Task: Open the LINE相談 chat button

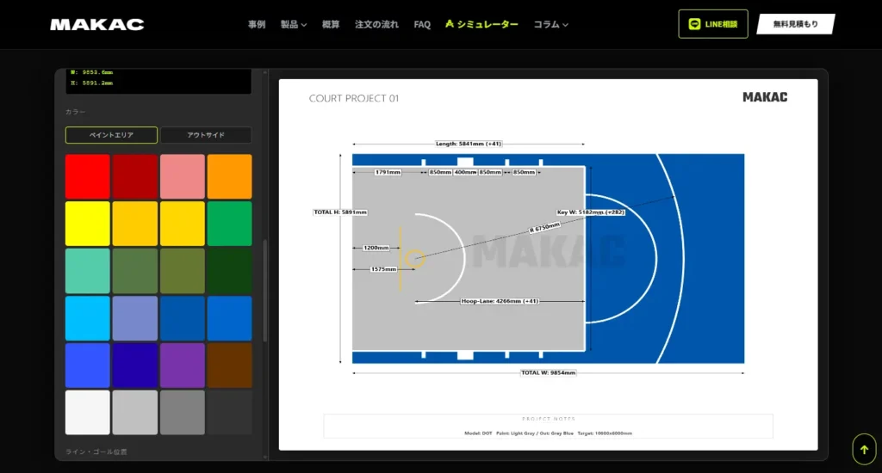Action: pos(712,24)
